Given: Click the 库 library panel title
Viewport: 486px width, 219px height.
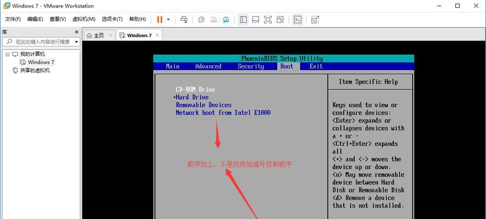Looking at the screenshot, I should 4,32.
